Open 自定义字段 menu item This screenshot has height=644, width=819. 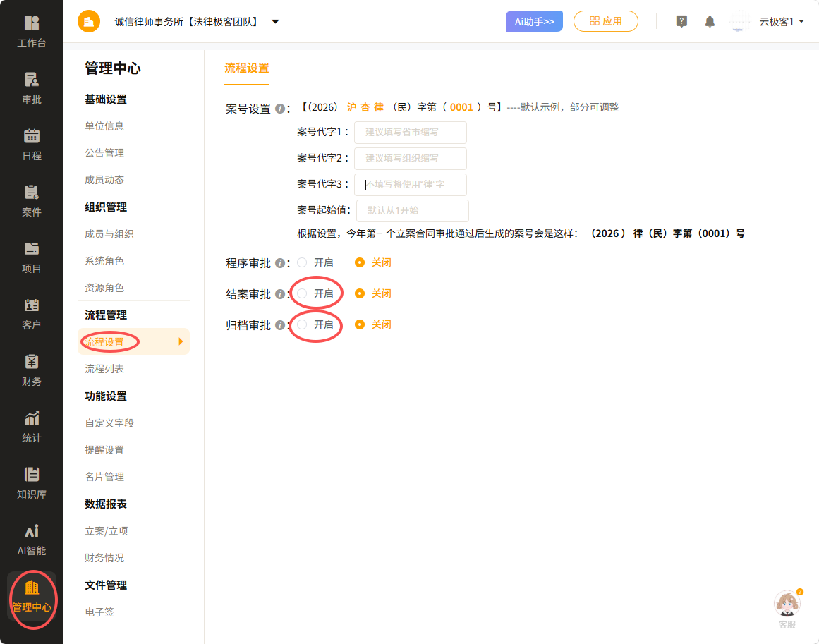109,423
